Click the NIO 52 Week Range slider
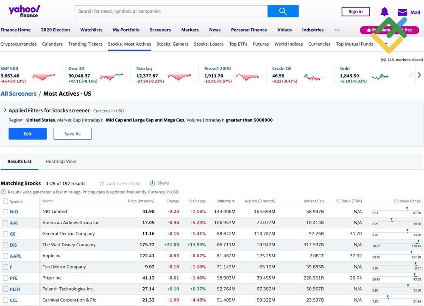The height and width of the screenshot is (306, 424). [x=396, y=210]
